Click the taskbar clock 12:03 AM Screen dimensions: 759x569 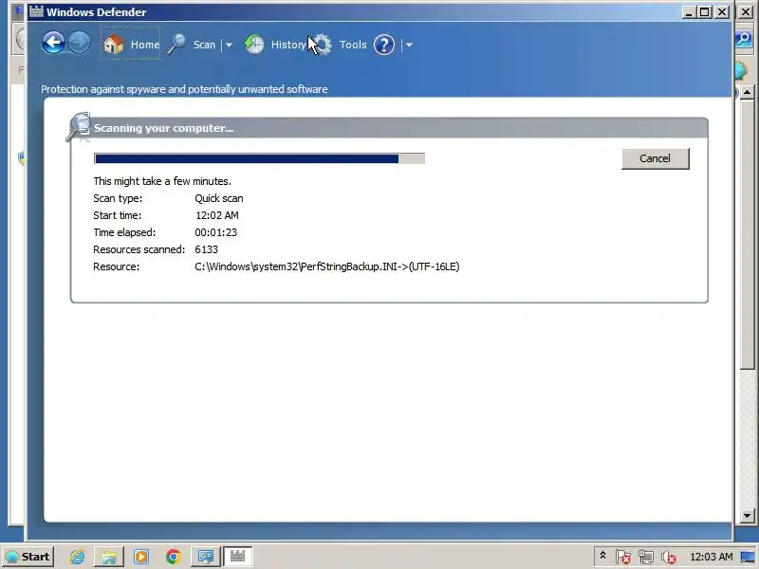pyautogui.click(x=711, y=557)
